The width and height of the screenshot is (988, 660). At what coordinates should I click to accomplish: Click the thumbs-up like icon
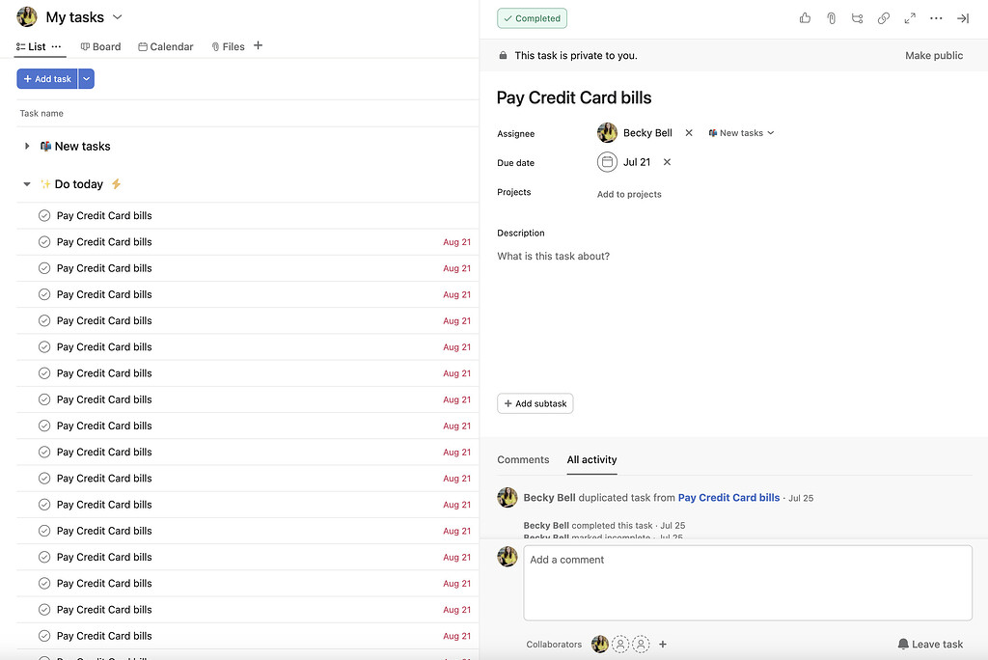pos(805,17)
